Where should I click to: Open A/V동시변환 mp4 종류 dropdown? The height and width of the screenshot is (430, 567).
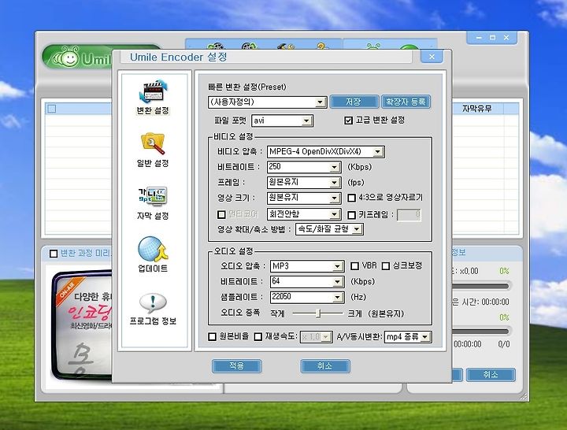408,337
